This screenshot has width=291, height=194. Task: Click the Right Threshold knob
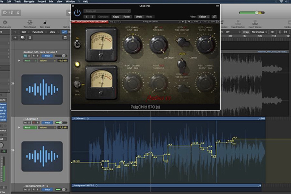pos(159,83)
